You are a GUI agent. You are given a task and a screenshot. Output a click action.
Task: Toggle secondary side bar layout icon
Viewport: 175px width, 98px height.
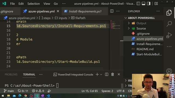click(x=149, y=4)
